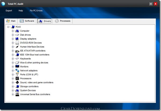Expand the Computer node
The height and width of the screenshot is (111, 161).
13,31
